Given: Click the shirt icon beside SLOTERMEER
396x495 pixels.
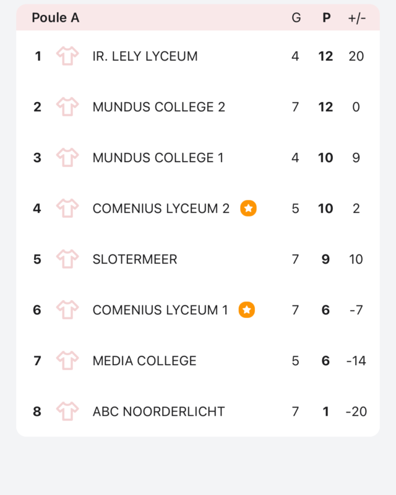Looking at the screenshot, I should 67,259.
